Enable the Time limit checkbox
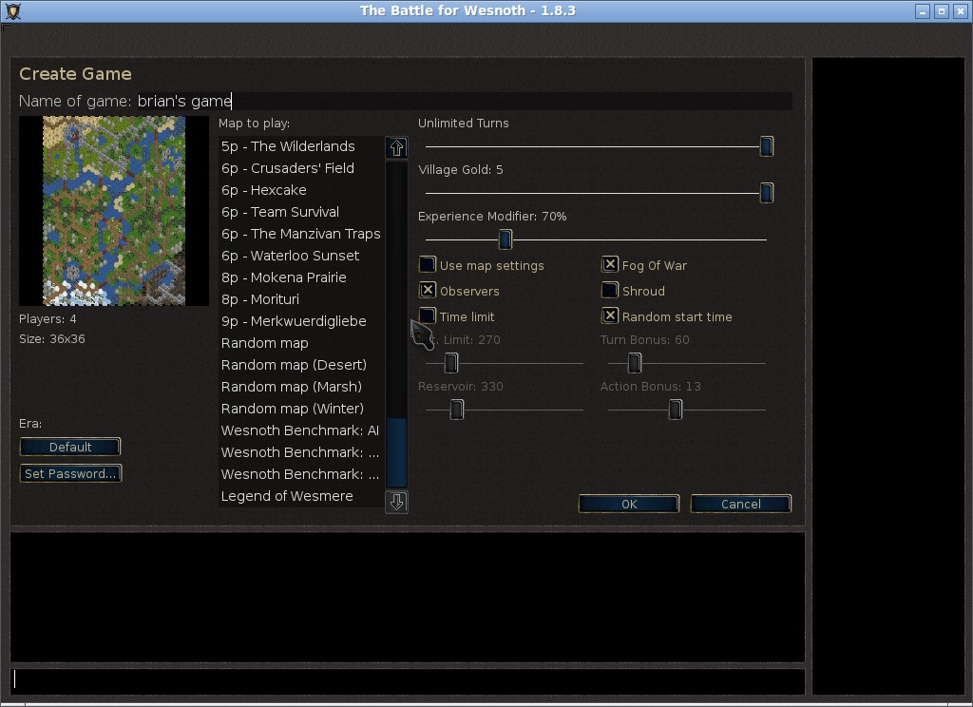 427,315
